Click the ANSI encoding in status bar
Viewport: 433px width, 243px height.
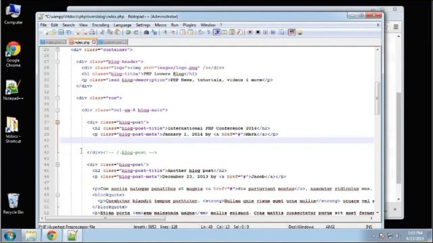pyautogui.click(x=330, y=227)
